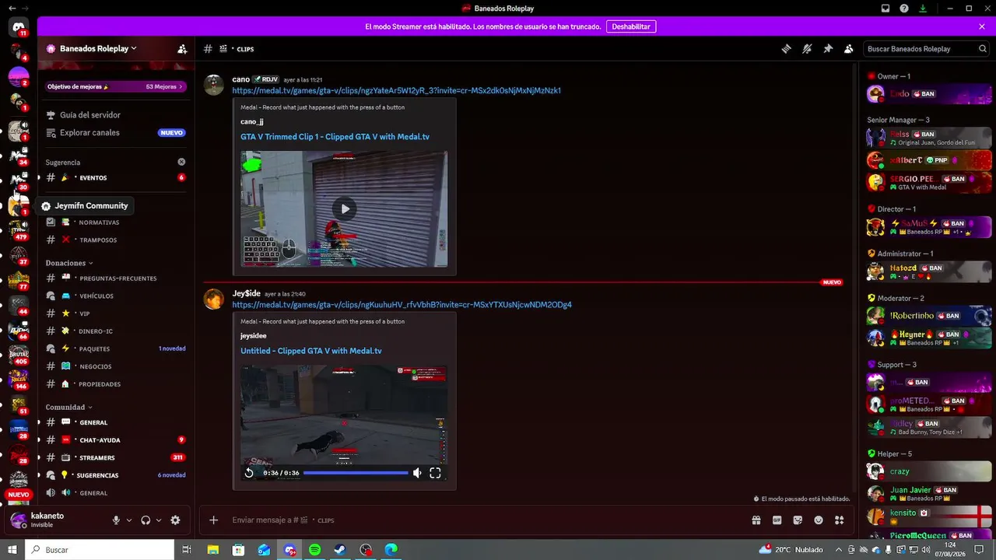Replay the Jey$ide clip video
Image resolution: width=996 pixels, height=560 pixels.
[x=249, y=473]
